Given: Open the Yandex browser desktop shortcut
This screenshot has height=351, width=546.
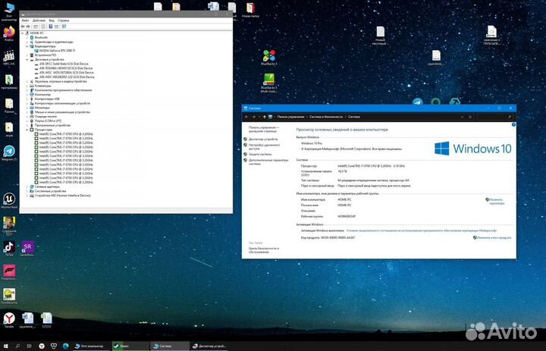Looking at the screenshot, I should coord(9,320).
